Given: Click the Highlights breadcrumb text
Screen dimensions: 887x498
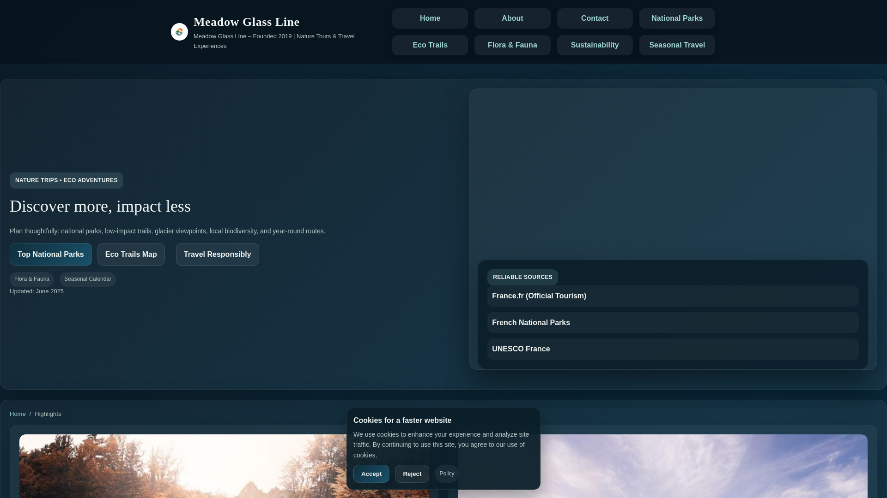Looking at the screenshot, I should [x=48, y=414].
